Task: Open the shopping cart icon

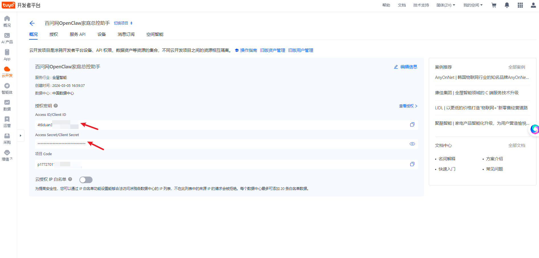Action: pos(494,5)
